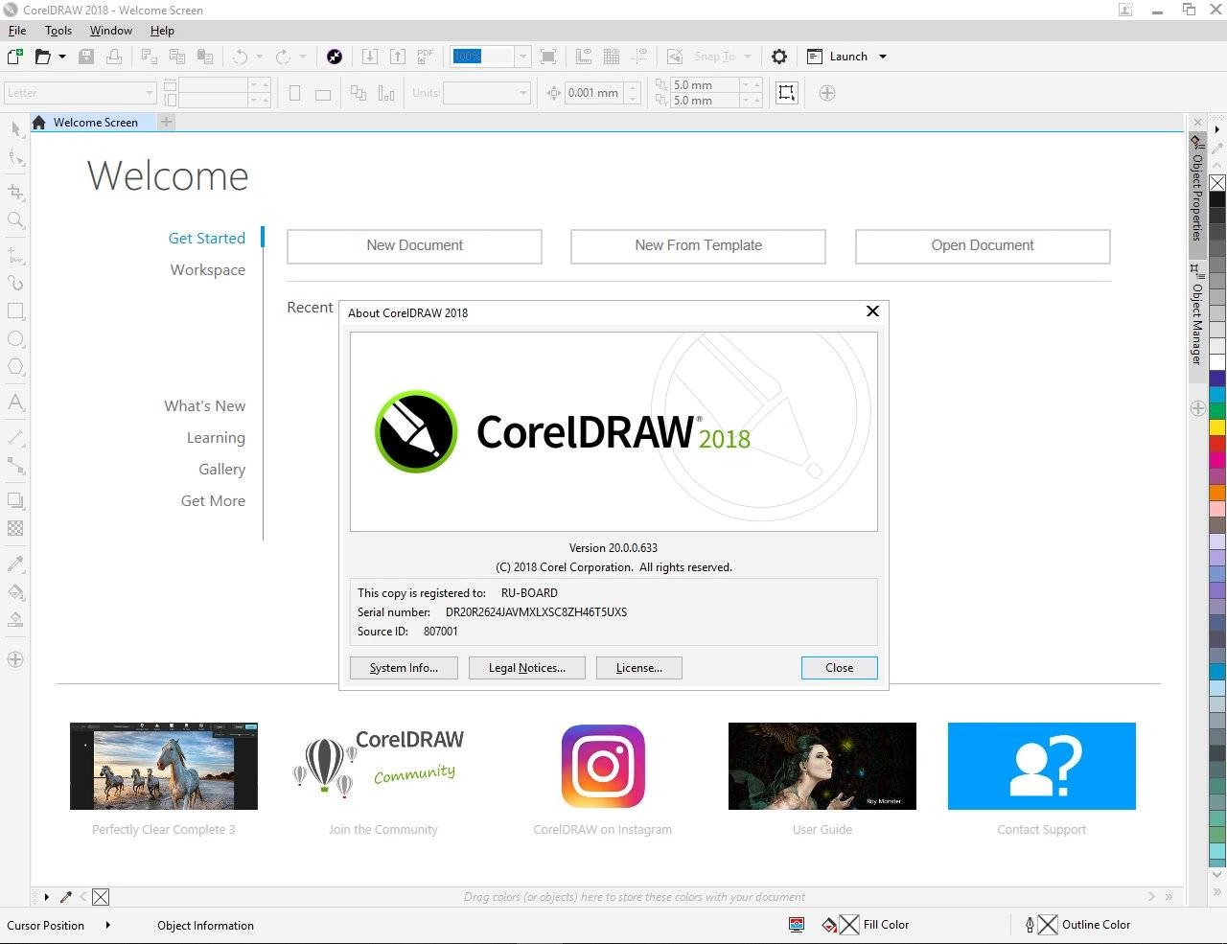Click the License button
Screen dimensions: 1227x944
[639, 668]
